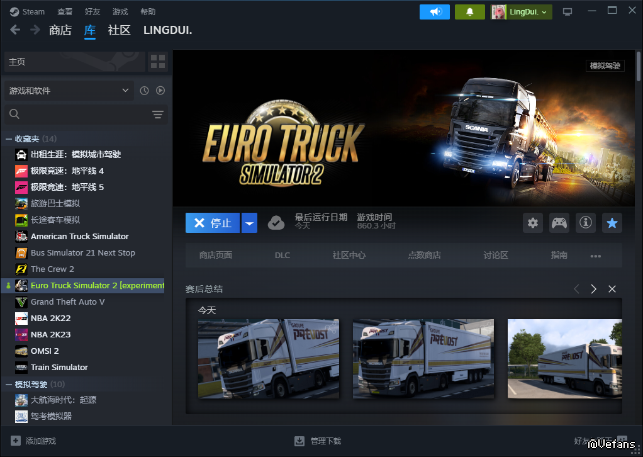Open game settings gear icon
This screenshot has height=457, width=643.
click(533, 222)
